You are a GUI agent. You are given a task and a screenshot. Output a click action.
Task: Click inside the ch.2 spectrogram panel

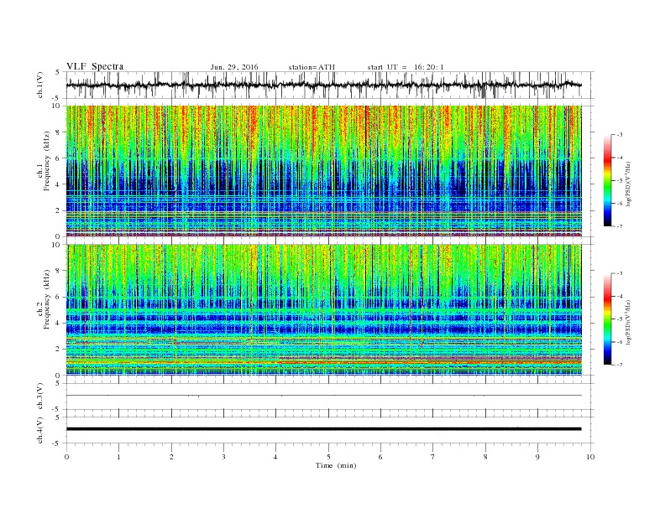point(323,309)
